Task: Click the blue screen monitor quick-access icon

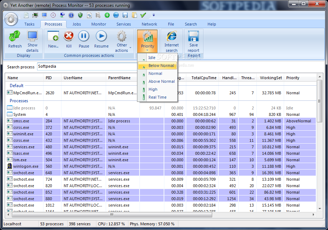Action: [44, 15]
